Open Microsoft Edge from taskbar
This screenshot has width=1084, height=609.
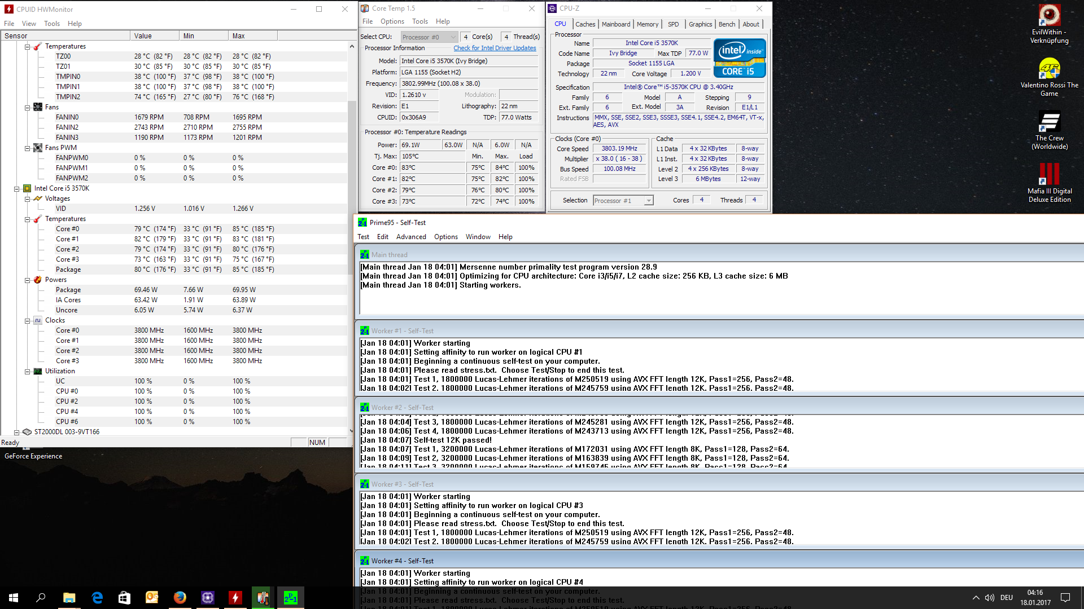tap(97, 597)
